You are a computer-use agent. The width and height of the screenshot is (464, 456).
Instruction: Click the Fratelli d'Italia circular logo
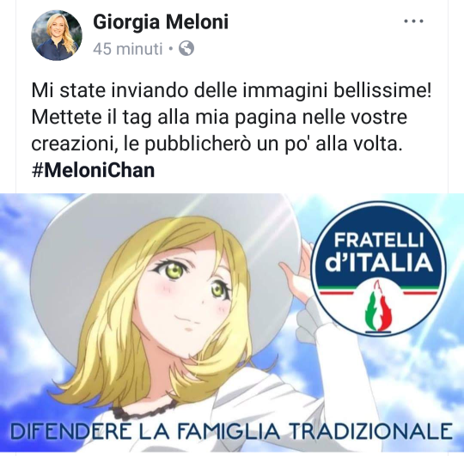pyautogui.click(x=378, y=269)
